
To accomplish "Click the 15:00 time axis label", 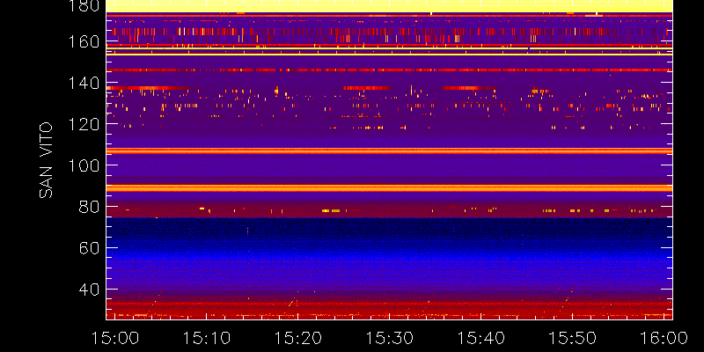I will coord(115,338).
